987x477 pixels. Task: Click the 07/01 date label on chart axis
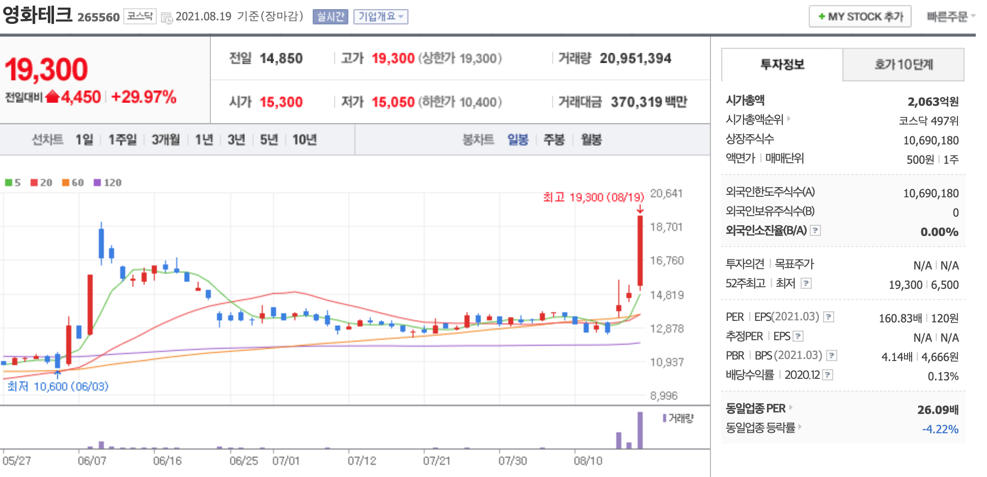pyautogui.click(x=286, y=461)
